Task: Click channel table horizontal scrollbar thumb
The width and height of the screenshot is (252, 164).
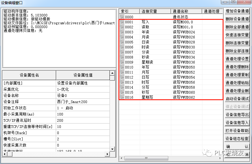Action: click(146, 158)
